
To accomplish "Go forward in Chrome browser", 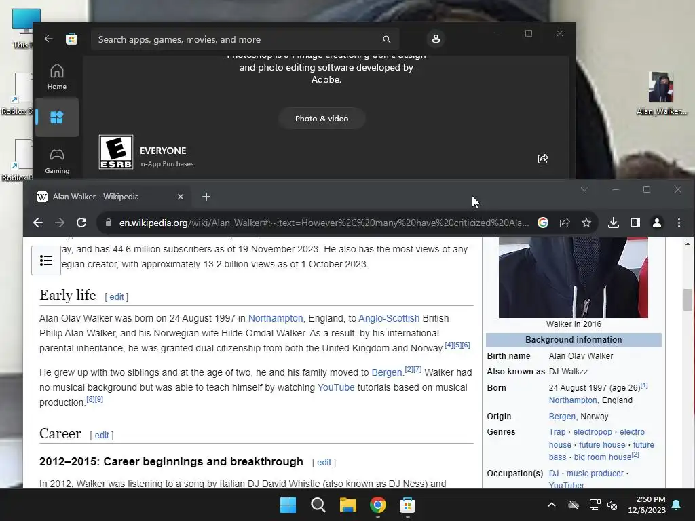I will (60, 223).
